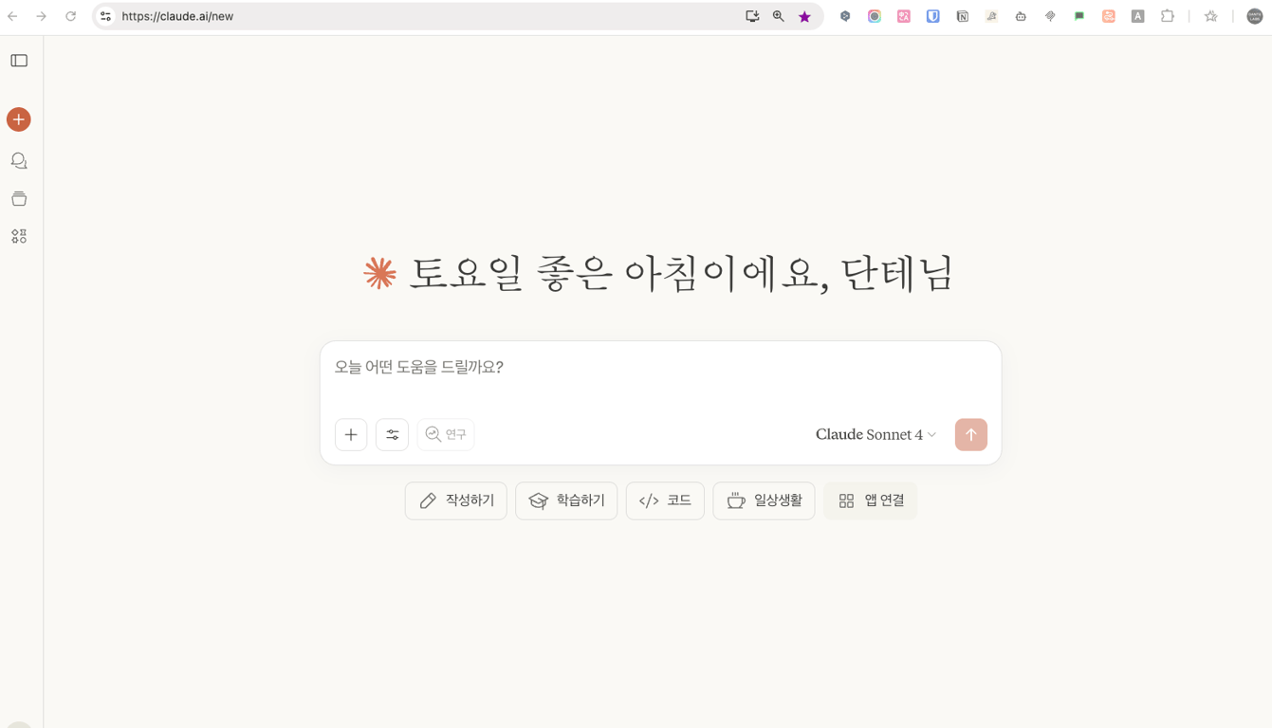Reload the claude.ai page
Image resolution: width=1272 pixels, height=728 pixels.
click(70, 16)
